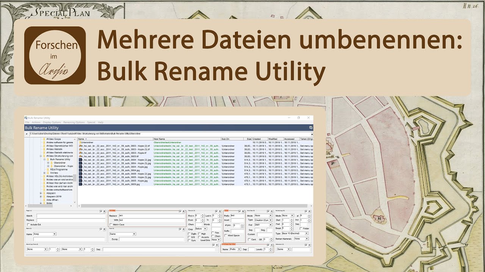Image resolution: width=485 pixels, height=272 pixels.
Task: Collapse the Bulk Rename Utility tree node
Action: point(44,159)
